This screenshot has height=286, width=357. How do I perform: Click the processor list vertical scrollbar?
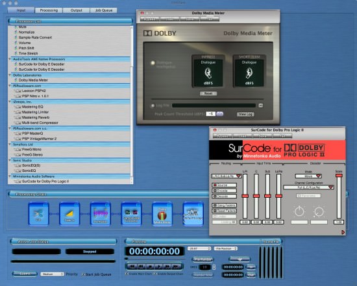[x=132, y=104]
